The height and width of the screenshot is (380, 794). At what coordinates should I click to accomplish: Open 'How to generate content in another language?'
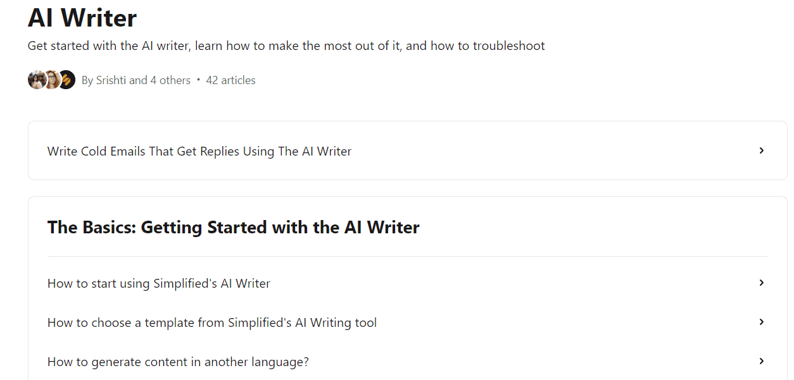pyautogui.click(x=178, y=362)
